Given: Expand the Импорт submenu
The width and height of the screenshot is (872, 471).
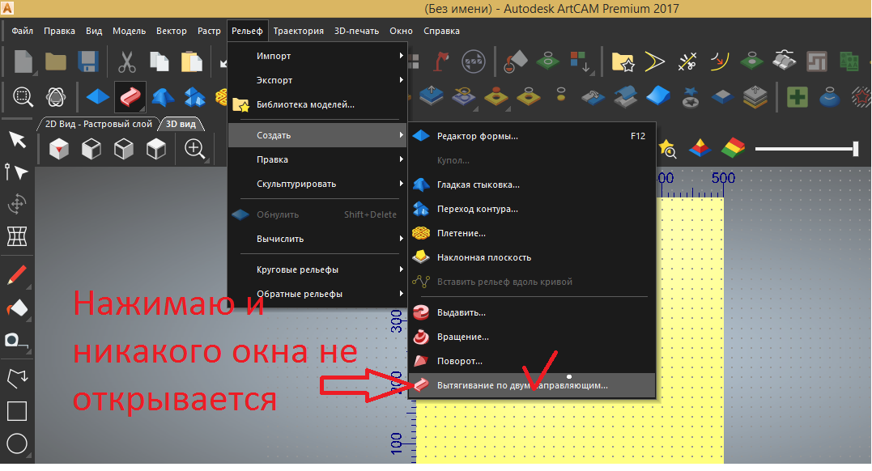Looking at the screenshot, I should click(317, 56).
